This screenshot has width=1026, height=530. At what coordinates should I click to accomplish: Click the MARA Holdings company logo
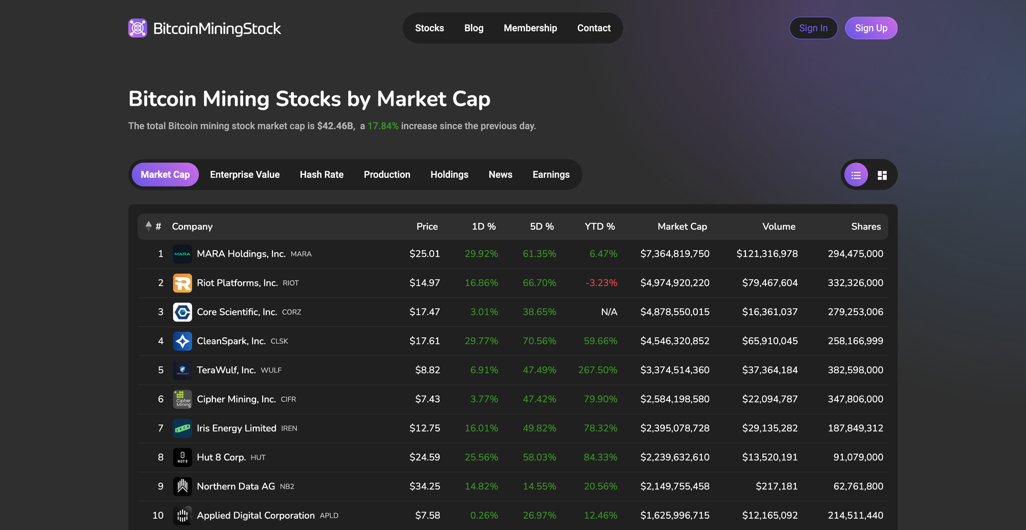pyautogui.click(x=182, y=254)
